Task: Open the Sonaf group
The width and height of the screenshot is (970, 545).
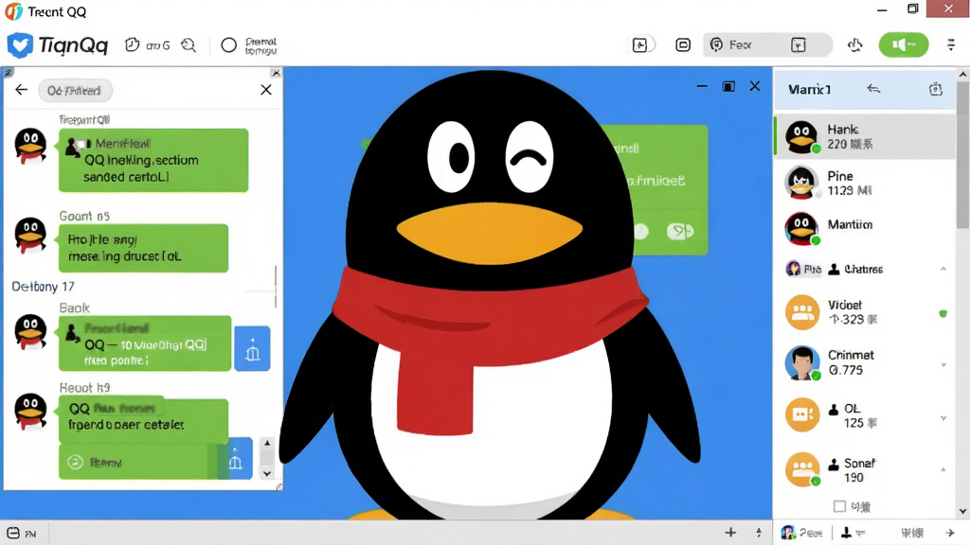Action: coord(864,469)
